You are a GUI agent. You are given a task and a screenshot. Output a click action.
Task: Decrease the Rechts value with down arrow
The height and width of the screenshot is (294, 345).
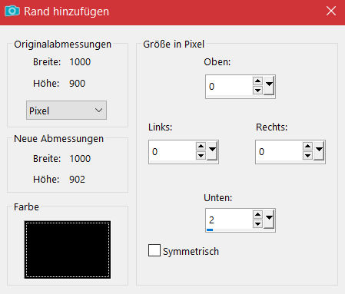pos(307,155)
